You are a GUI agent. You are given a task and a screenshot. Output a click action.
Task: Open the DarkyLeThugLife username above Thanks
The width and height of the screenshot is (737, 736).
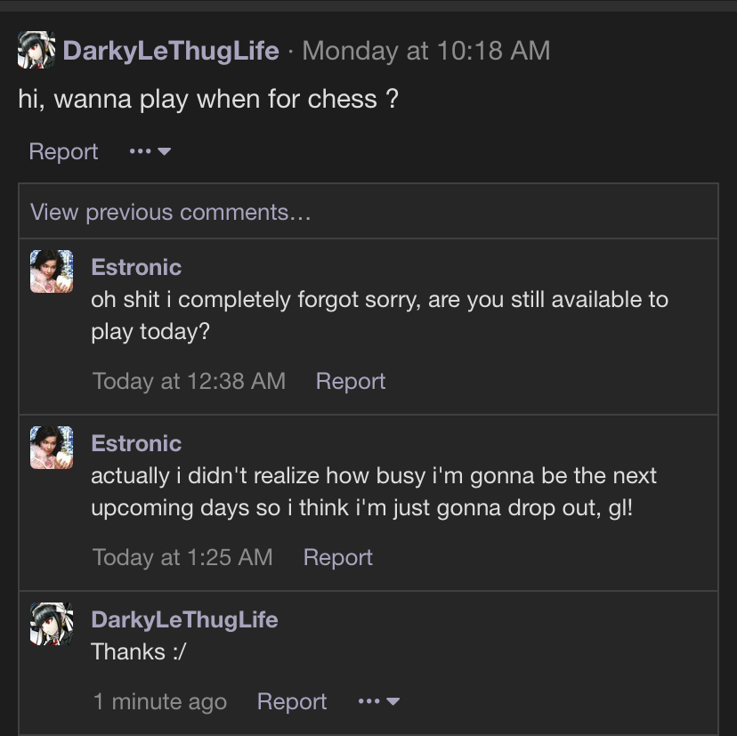tap(184, 619)
